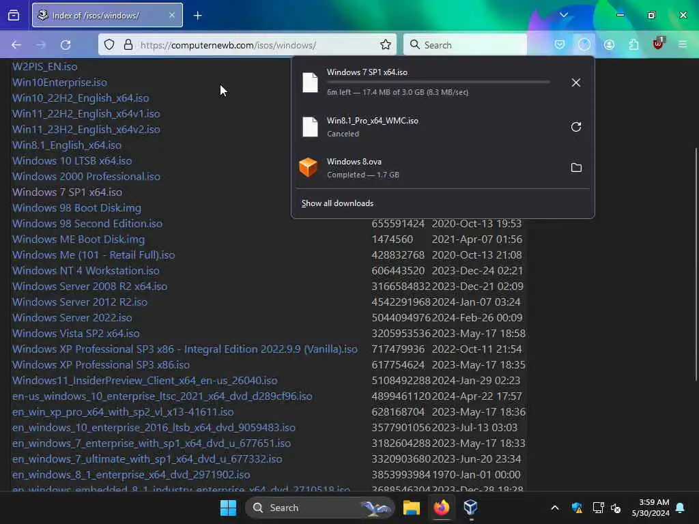The height and width of the screenshot is (524, 699).
Task: Open the Win8.1_English_x64.iso link
Action: pos(66,145)
